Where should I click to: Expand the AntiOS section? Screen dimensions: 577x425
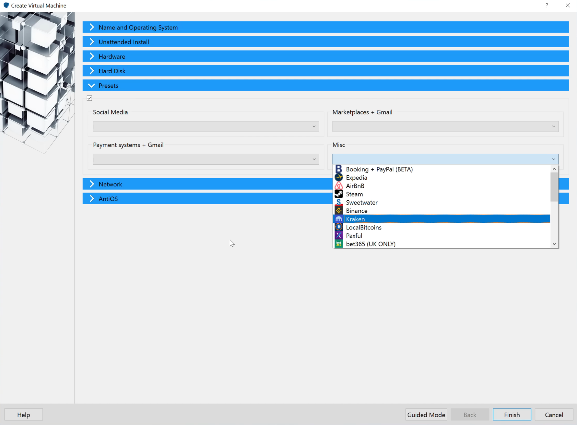click(x=207, y=199)
